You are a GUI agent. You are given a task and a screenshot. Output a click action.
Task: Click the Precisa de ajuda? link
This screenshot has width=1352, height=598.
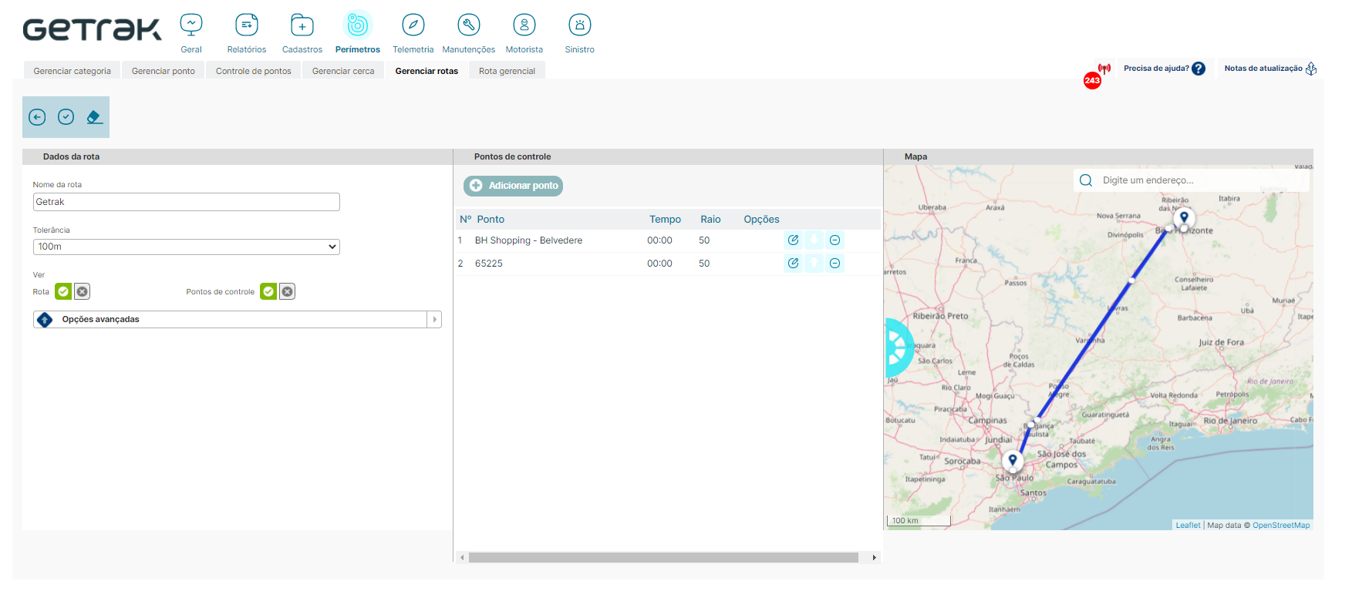(1156, 69)
